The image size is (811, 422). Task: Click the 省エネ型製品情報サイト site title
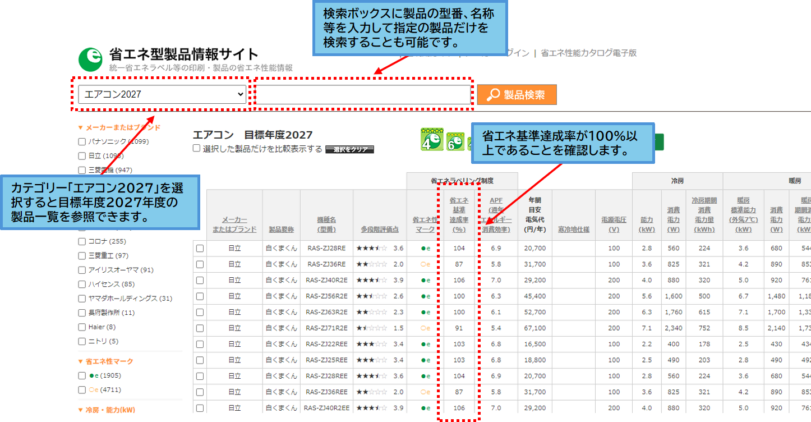click(x=183, y=54)
